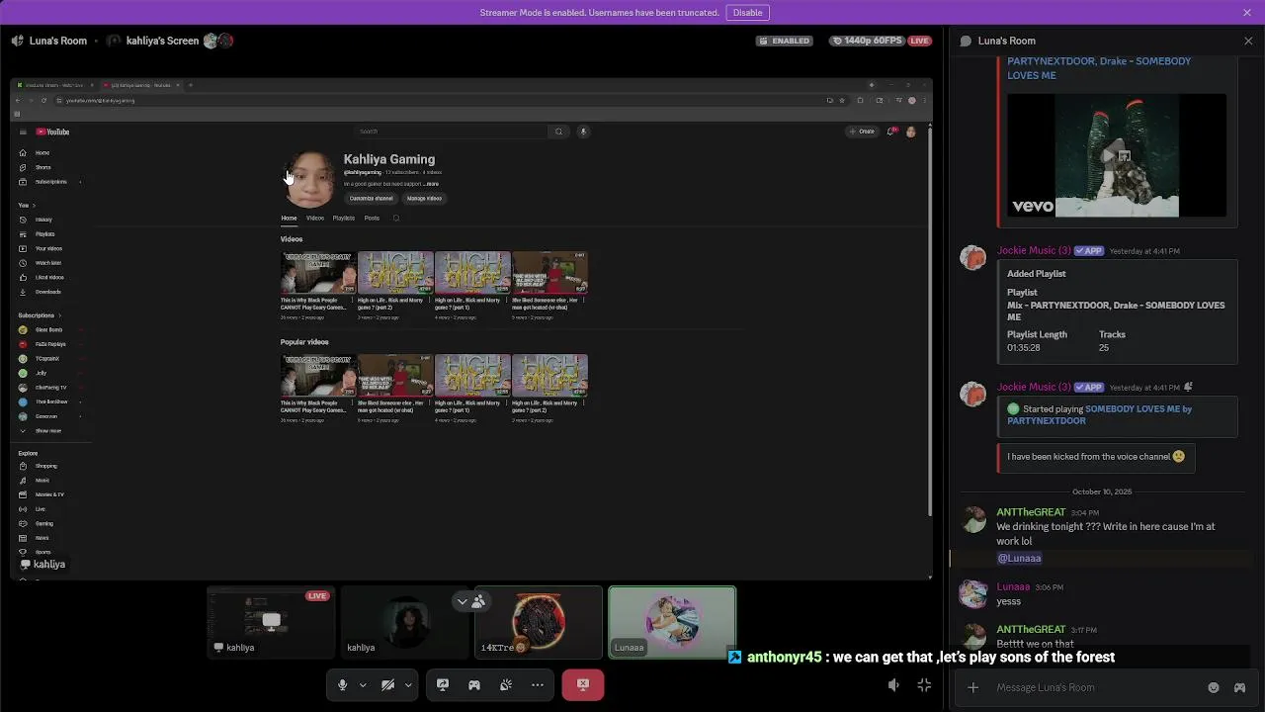Click the Message Luna's Room input field
This screenshot has height=712, width=1265.
1097,687
